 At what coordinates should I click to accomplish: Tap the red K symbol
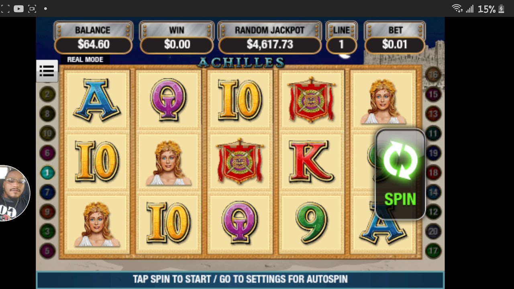(x=310, y=161)
